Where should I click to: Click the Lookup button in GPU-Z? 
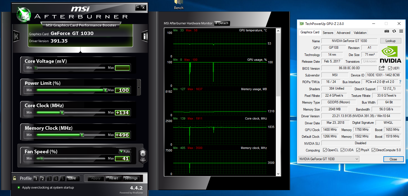(x=390, y=41)
